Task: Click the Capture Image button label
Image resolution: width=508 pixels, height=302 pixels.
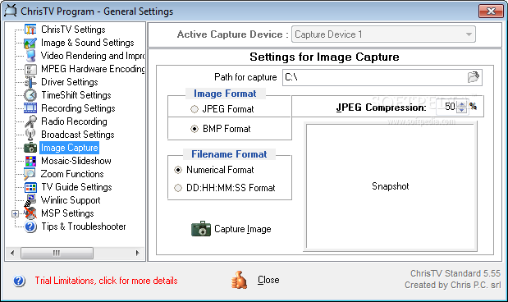Action: pyautogui.click(x=243, y=229)
